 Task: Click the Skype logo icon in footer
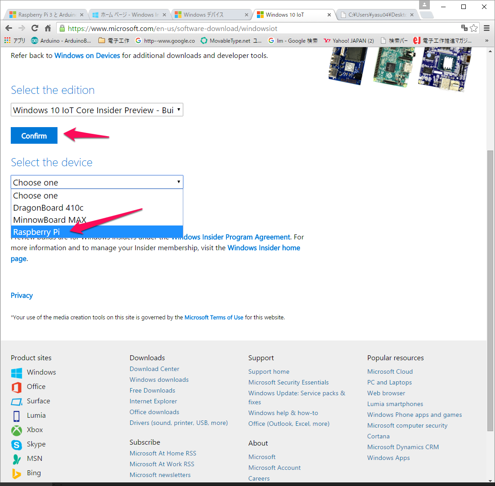click(17, 445)
